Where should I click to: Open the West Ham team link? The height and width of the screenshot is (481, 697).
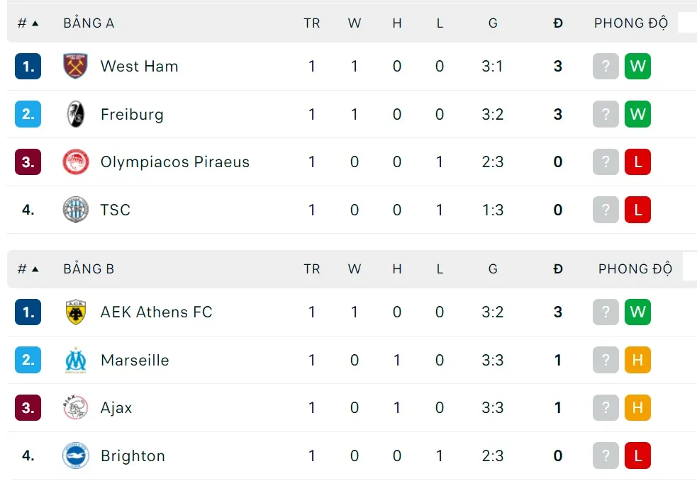(x=139, y=66)
